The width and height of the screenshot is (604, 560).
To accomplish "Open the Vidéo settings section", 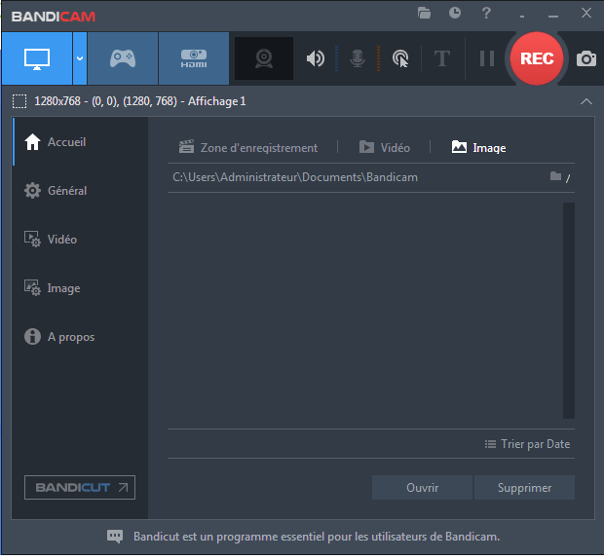I will 80,240.
